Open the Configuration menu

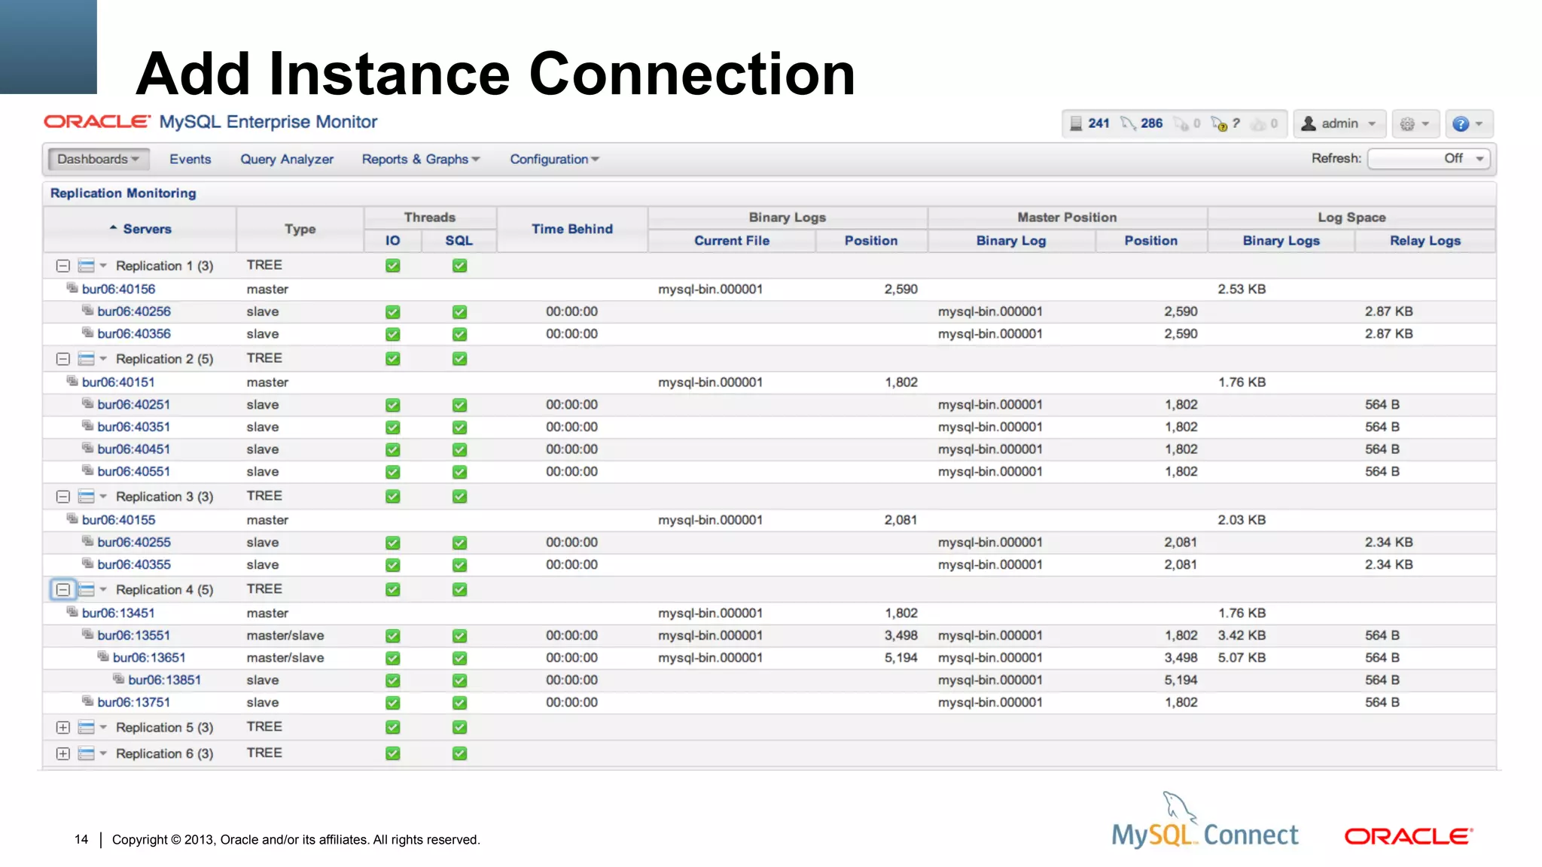554,159
